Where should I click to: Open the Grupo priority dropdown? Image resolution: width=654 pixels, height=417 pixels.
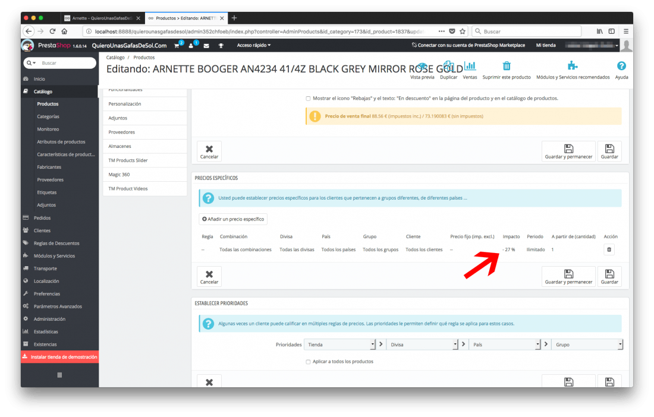coord(587,345)
